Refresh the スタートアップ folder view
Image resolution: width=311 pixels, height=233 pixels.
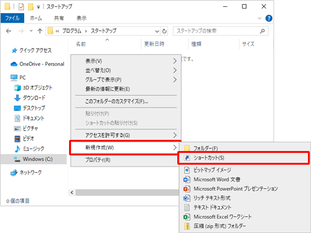[x=164, y=31]
